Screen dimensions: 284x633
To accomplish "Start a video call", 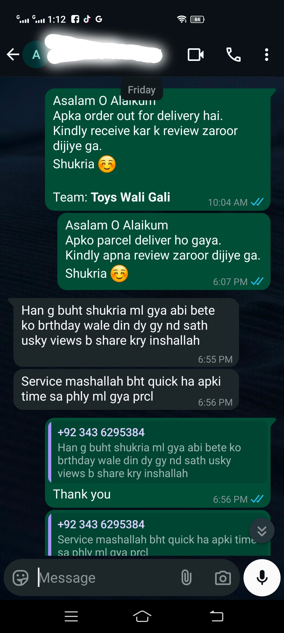I will (196, 55).
